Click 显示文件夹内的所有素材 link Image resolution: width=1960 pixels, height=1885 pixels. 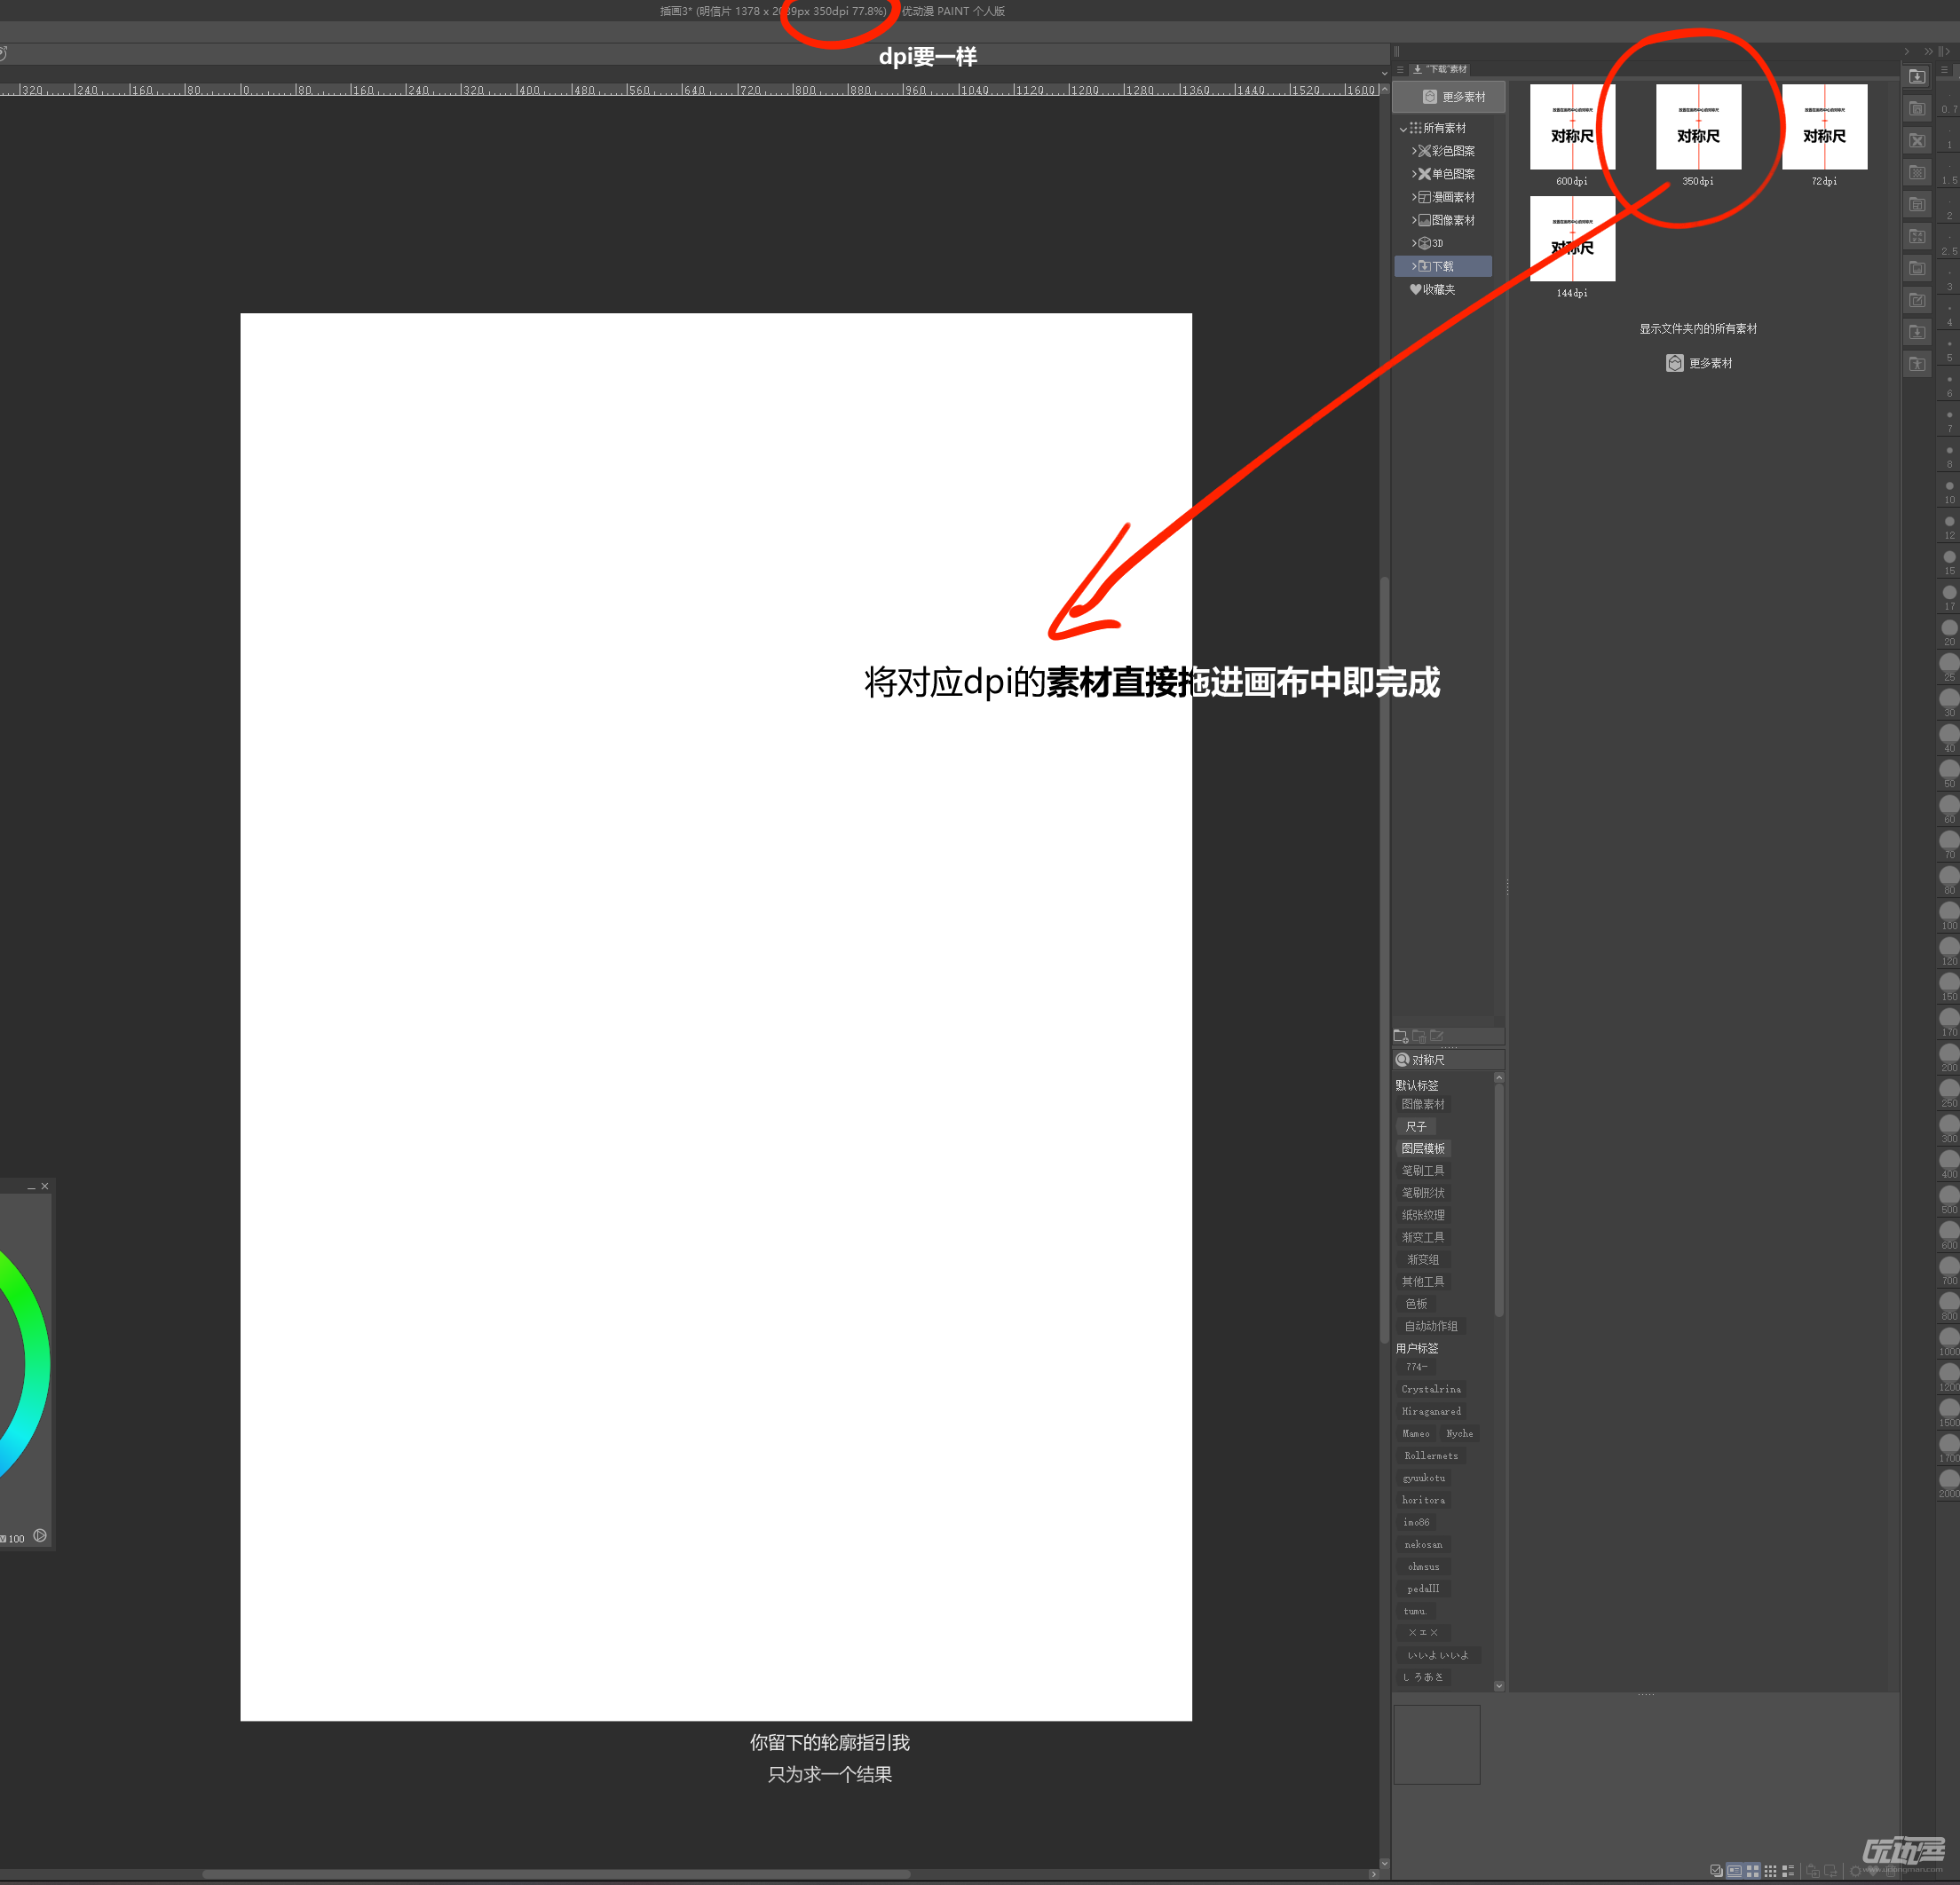(1698, 328)
